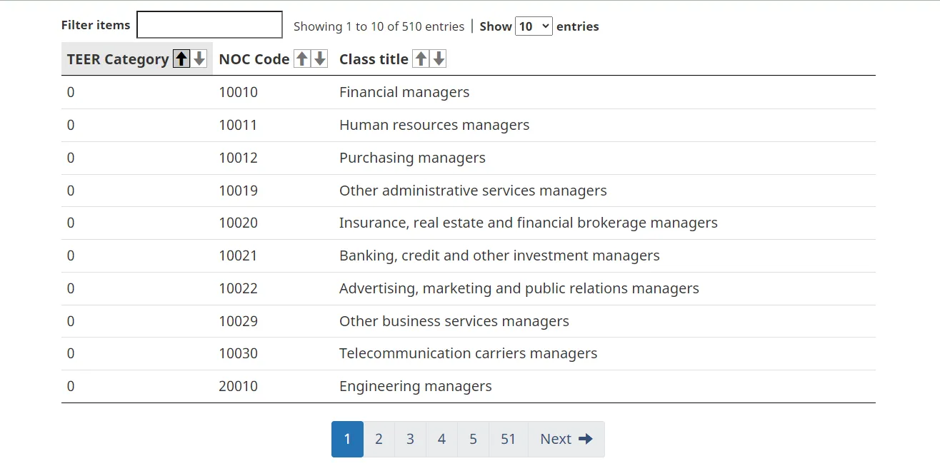
Task: Jump to last page 51
Action: 508,439
